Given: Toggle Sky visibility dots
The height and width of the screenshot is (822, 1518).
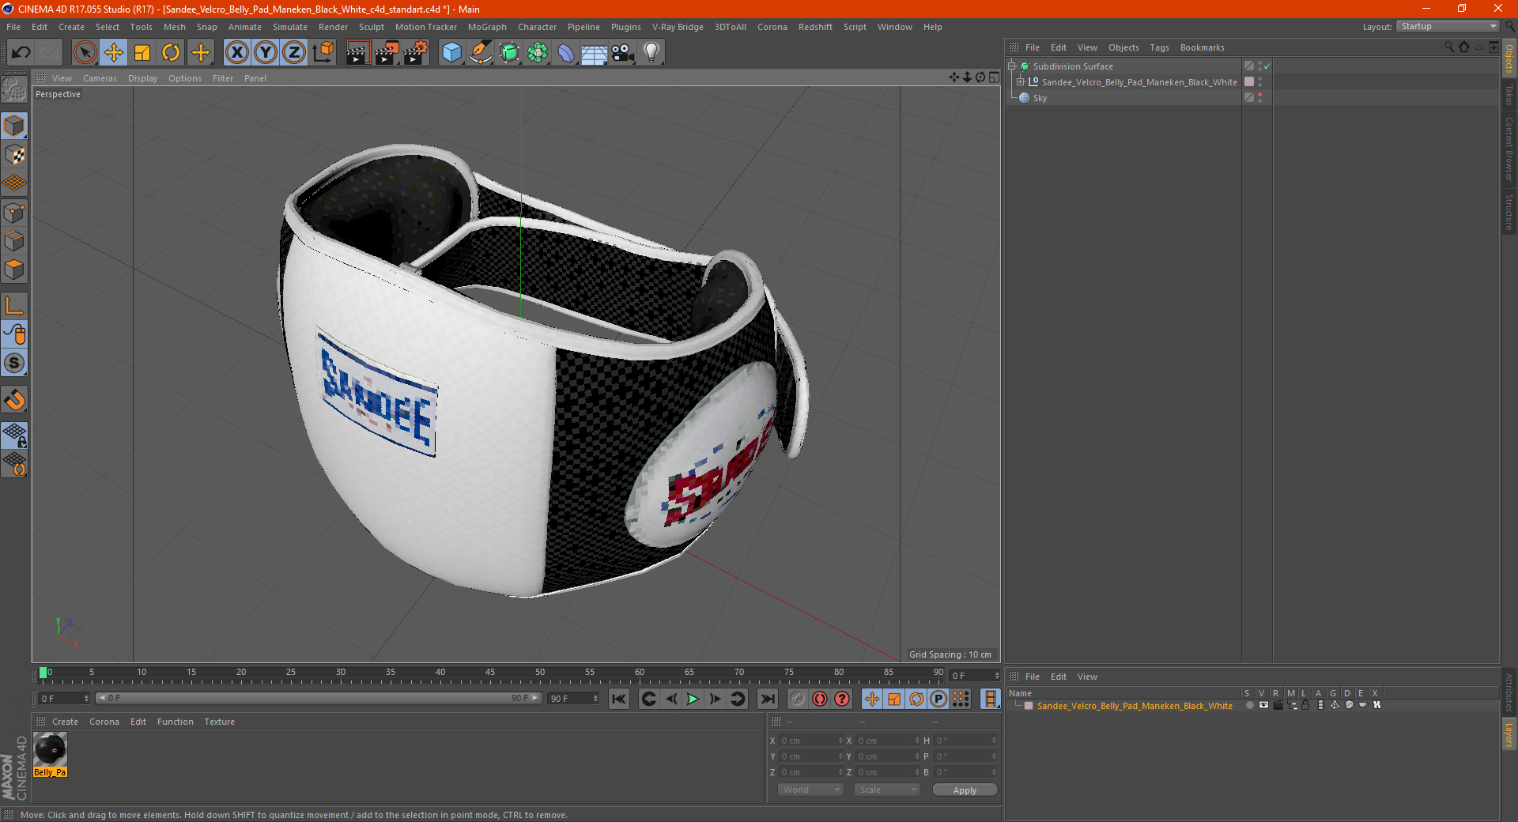Looking at the screenshot, I should click(x=1259, y=98).
